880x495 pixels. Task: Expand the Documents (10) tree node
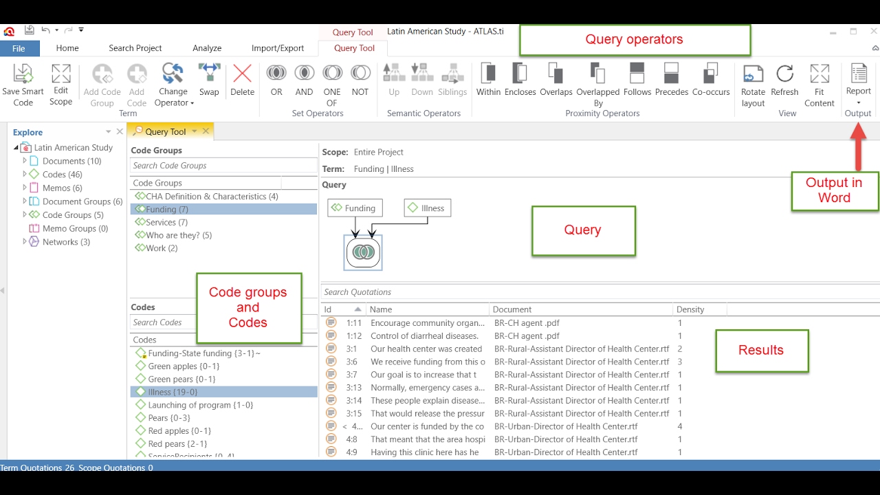[x=25, y=161]
